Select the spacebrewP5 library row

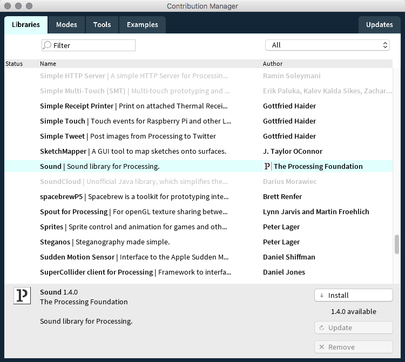click(198, 196)
